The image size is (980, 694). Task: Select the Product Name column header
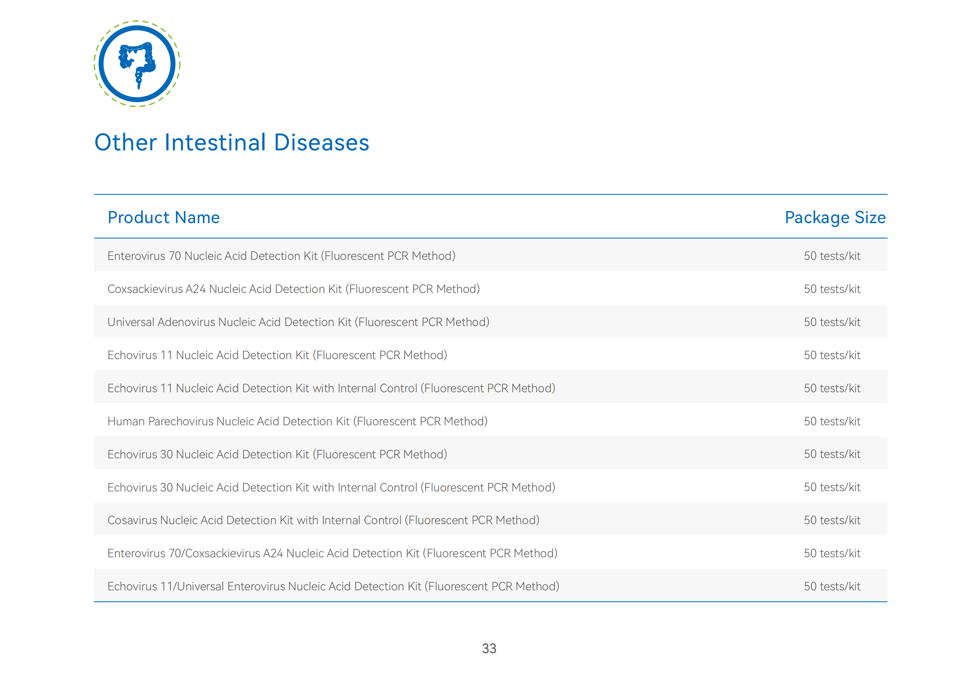coord(164,218)
